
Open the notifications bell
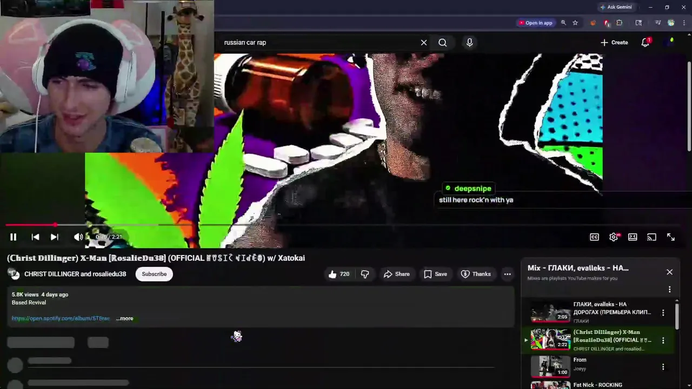645,43
